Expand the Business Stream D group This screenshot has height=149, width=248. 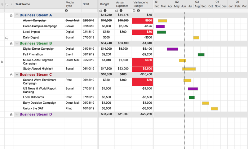point(17,115)
